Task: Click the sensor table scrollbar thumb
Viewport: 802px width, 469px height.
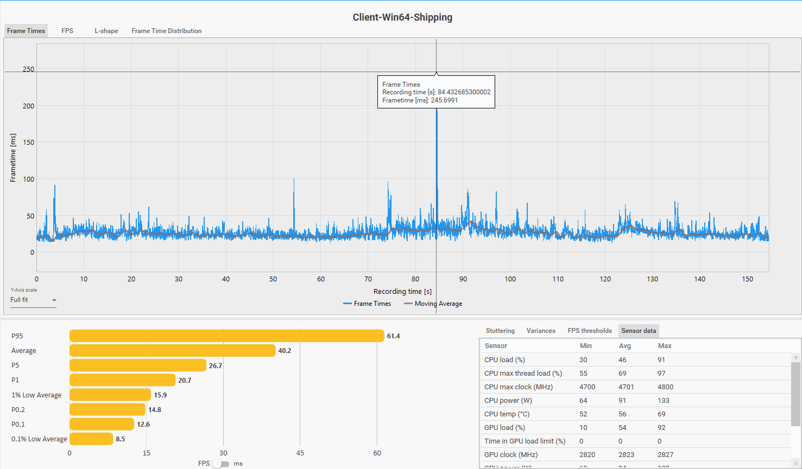Action: coord(795,393)
